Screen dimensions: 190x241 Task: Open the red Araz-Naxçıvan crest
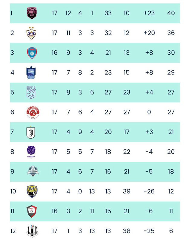[33, 112]
